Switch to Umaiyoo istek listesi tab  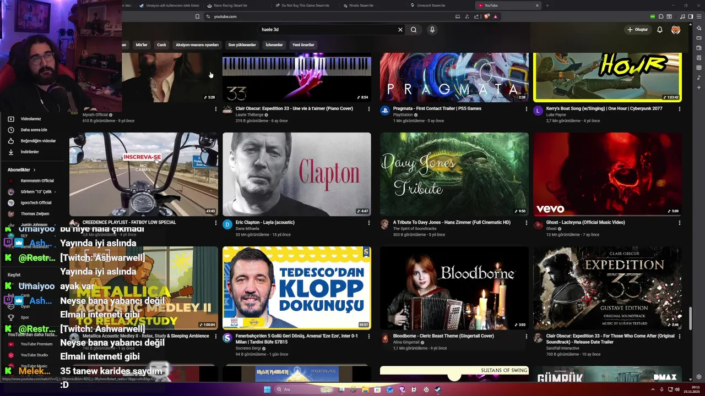169,5
